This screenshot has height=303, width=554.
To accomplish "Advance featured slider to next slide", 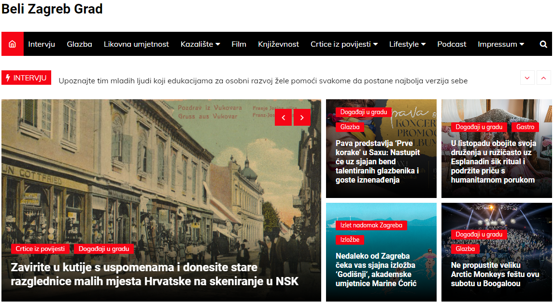I will [x=302, y=117].
